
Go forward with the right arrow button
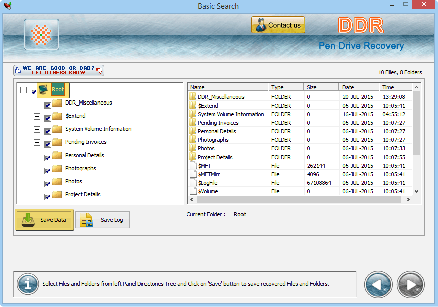coord(410,284)
